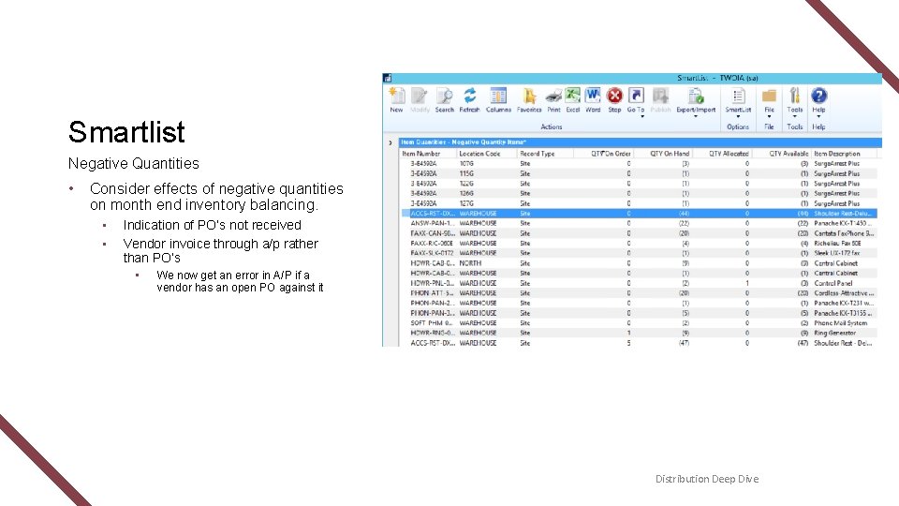This screenshot has height=506, width=899.
Task: Select the PHON-PAN-3 item row
Action: 639,313
